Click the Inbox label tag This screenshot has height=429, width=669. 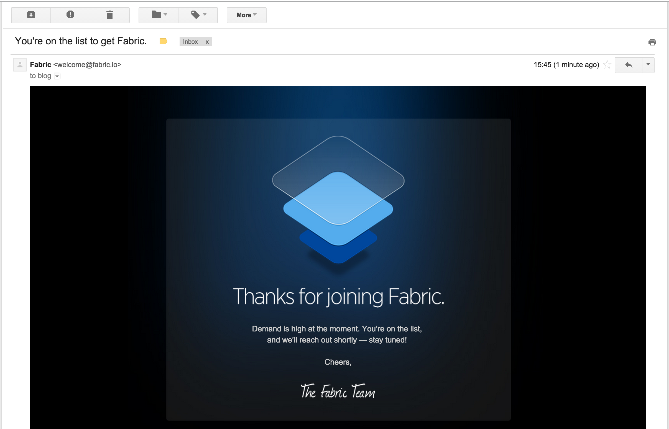[190, 42]
